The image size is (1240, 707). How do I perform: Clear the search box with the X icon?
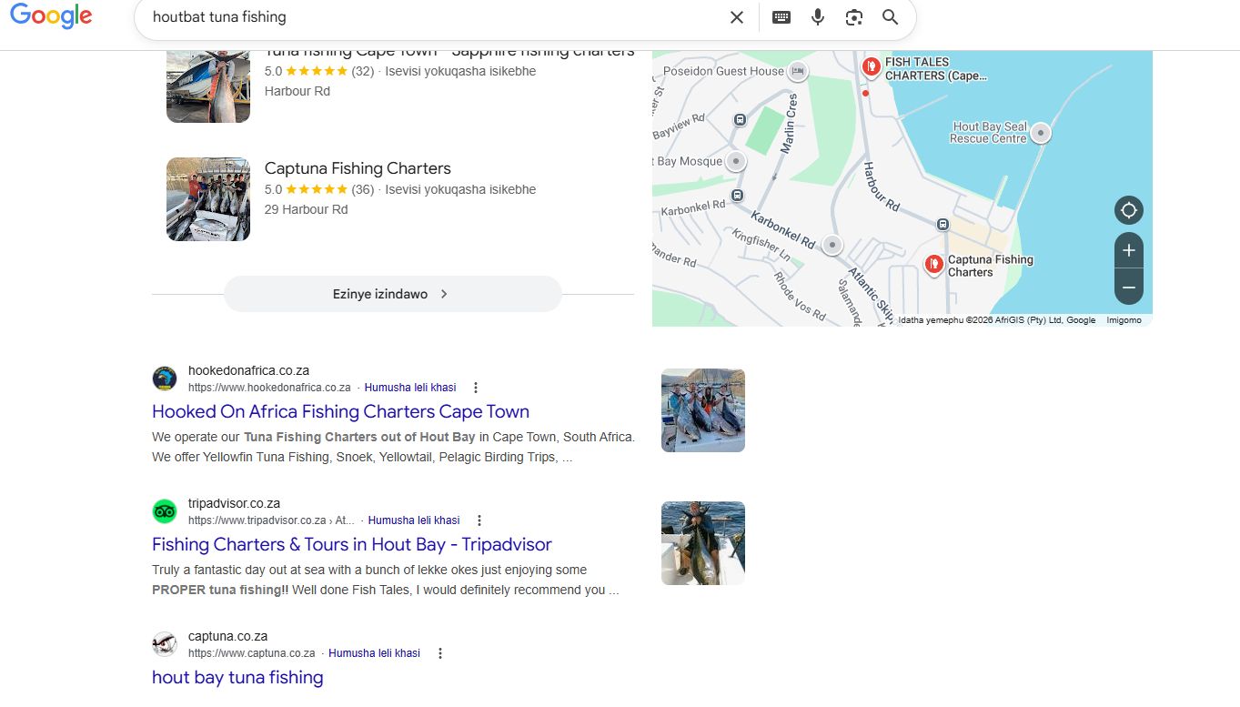pyautogui.click(x=737, y=17)
